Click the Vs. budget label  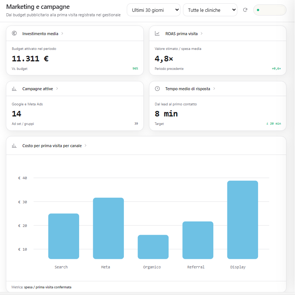20,69
